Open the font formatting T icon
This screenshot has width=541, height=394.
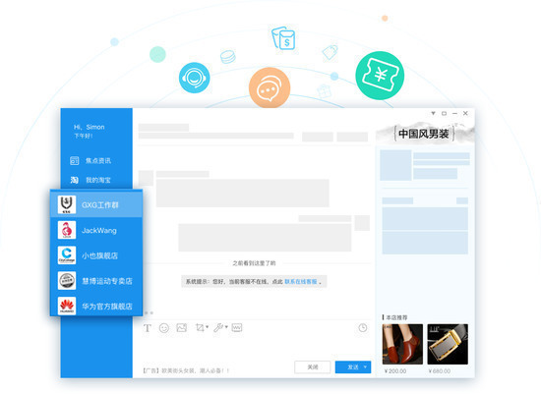(148, 328)
